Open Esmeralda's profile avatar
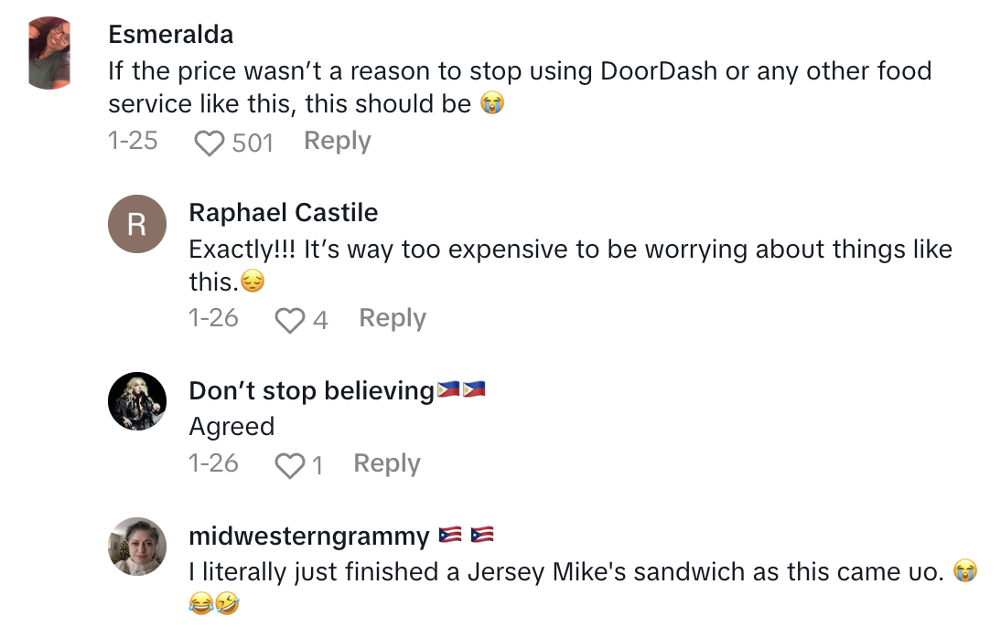1001x627 pixels. (x=50, y=48)
